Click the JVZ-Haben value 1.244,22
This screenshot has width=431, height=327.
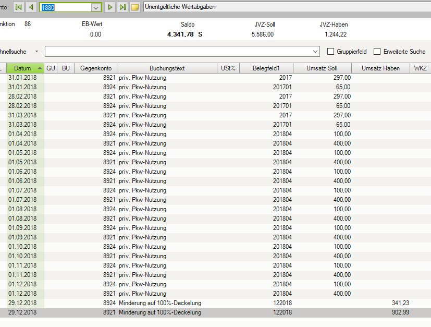pos(336,34)
